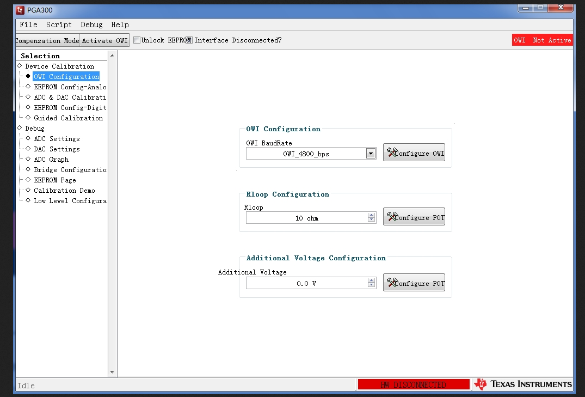Select Bridge Configuration tree item
Viewport: 585px width, 397px height.
[x=70, y=170]
